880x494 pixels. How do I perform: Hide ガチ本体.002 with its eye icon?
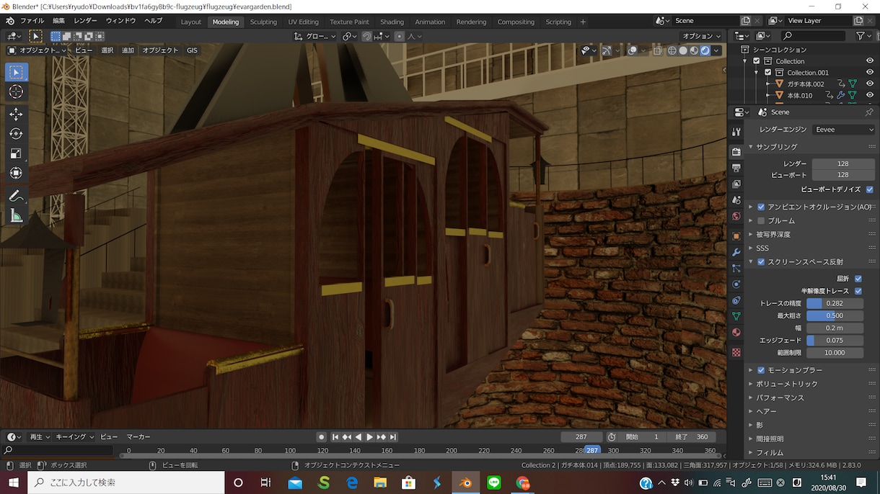869,84
